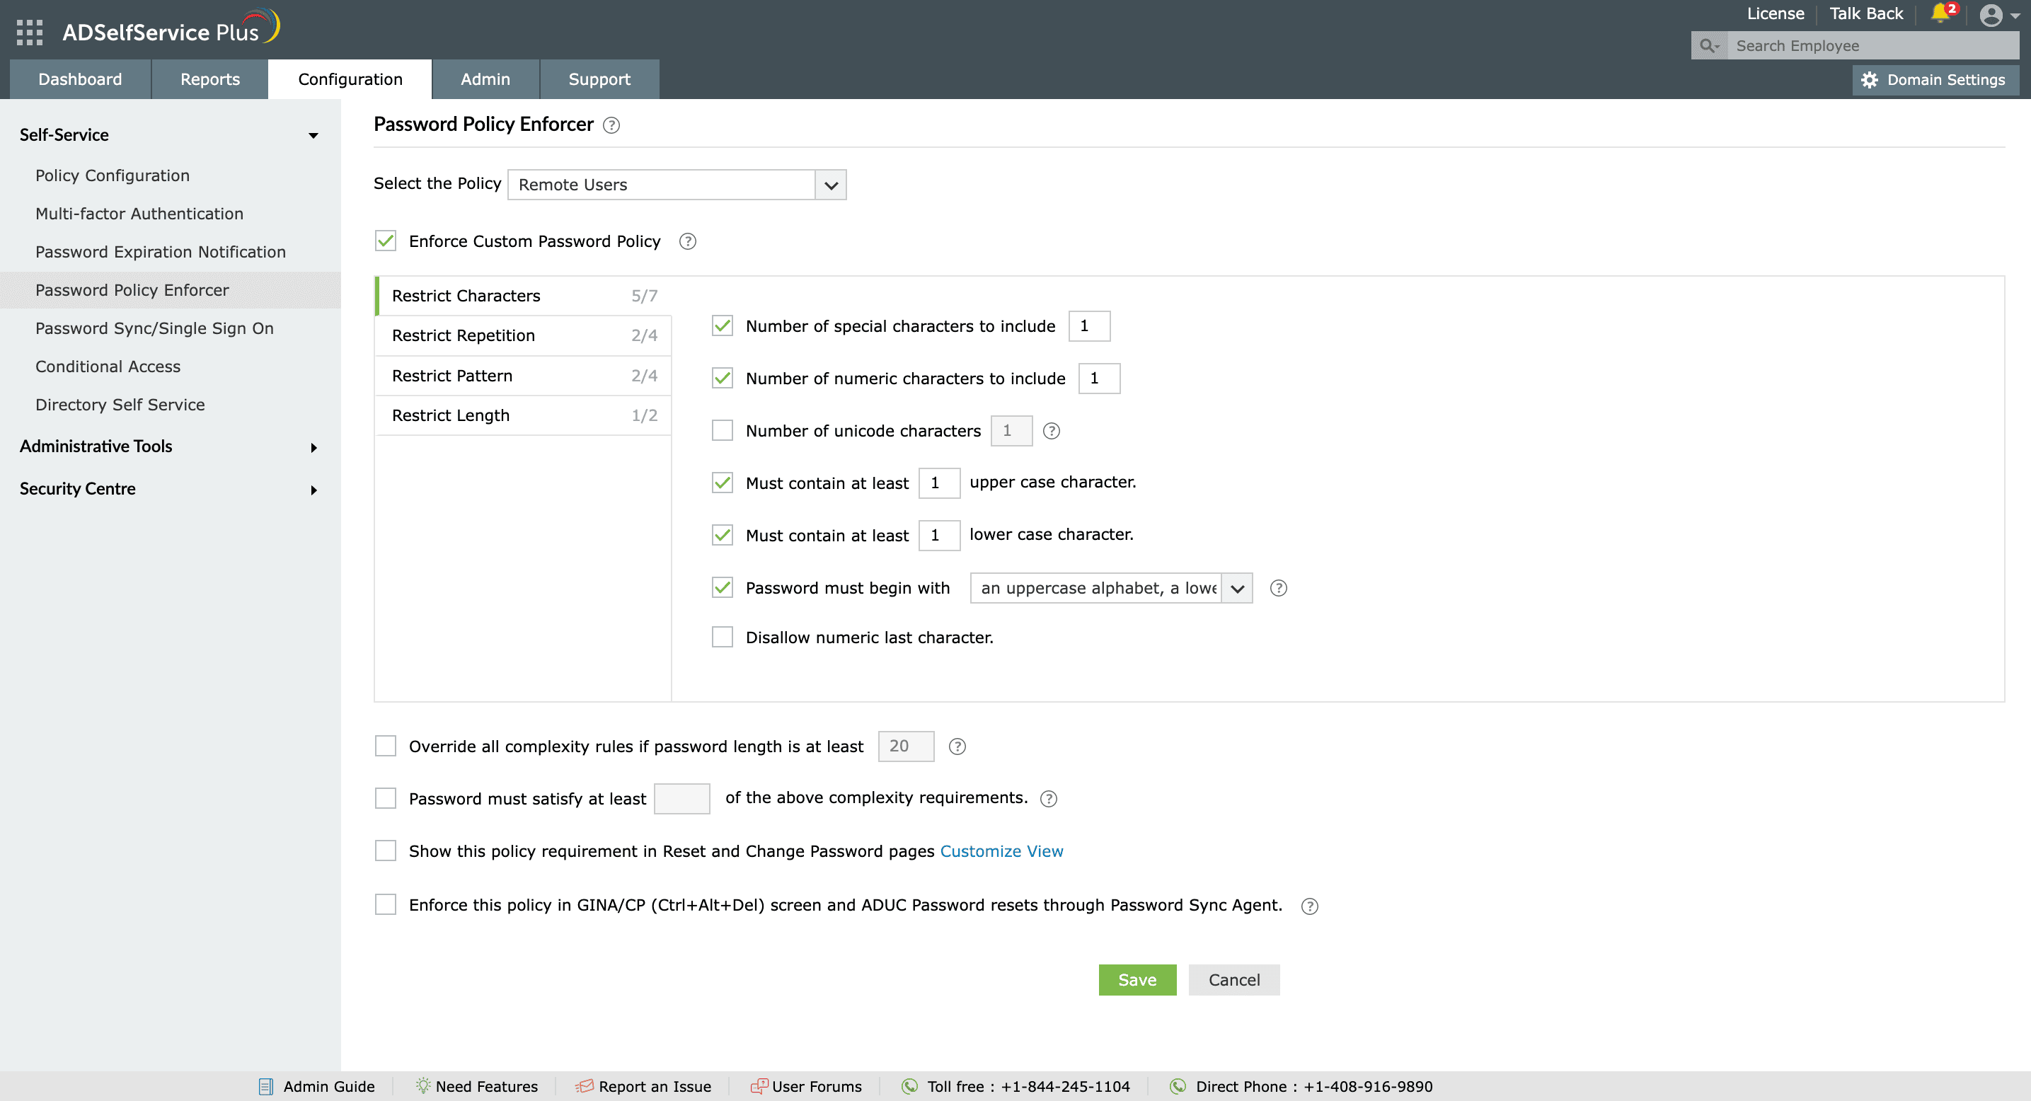The image size is (2031, 1101).
Task: Click the Password Policy Enforcer help icon
Action: tap(612, 125)
